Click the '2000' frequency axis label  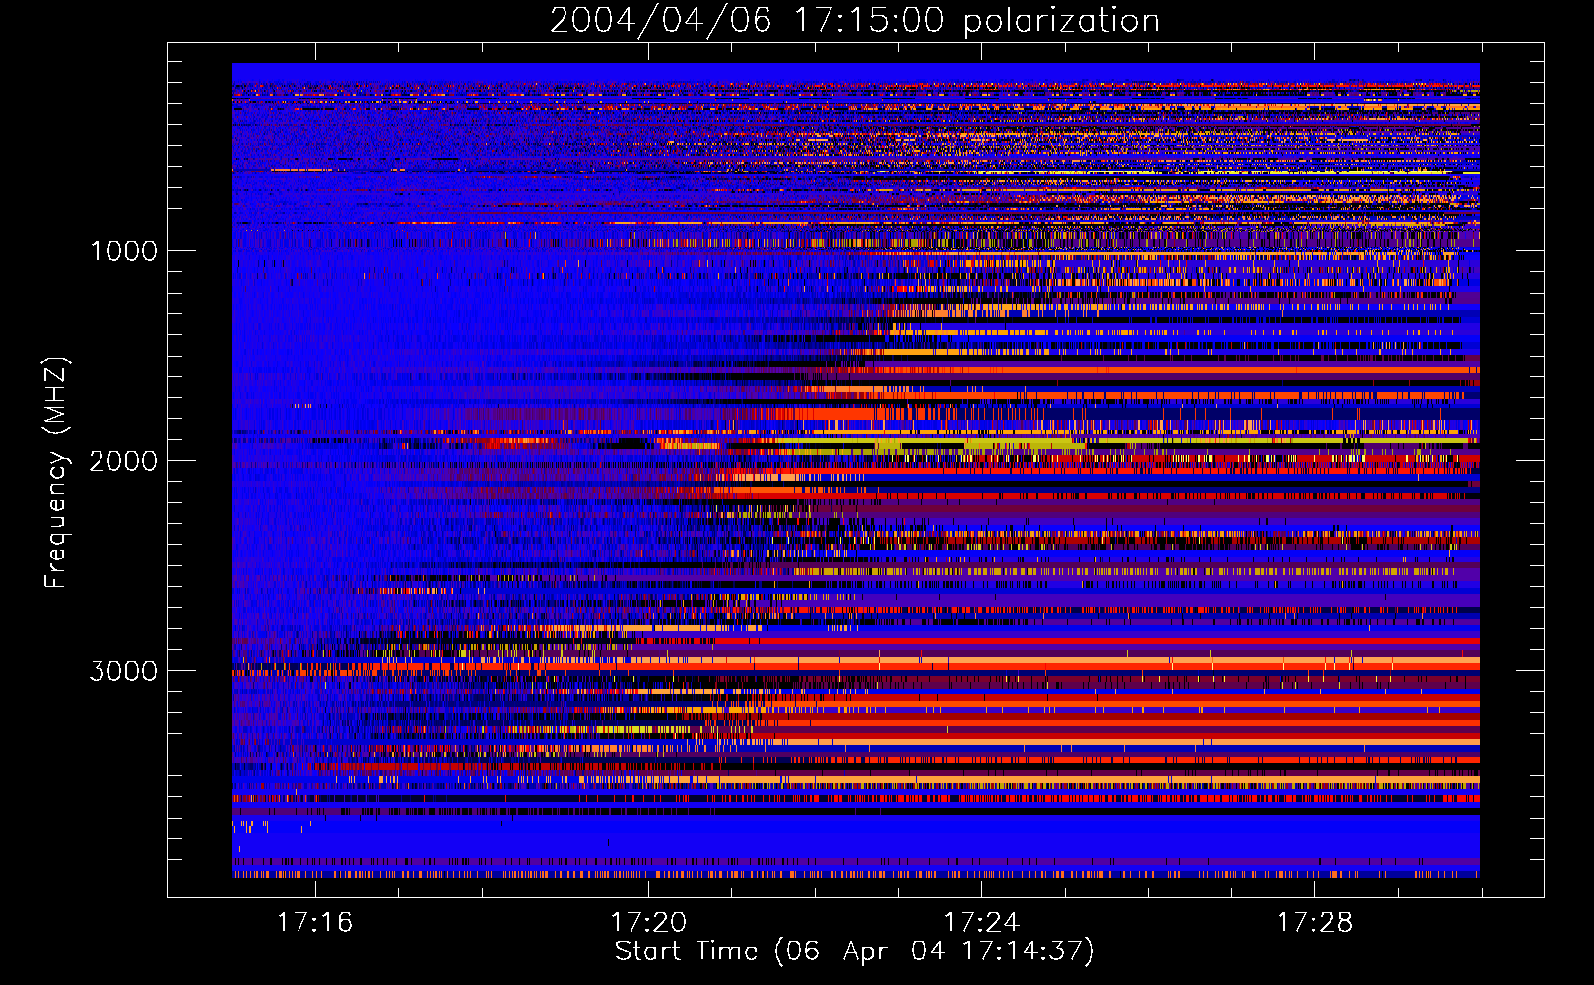pos(123,461)
